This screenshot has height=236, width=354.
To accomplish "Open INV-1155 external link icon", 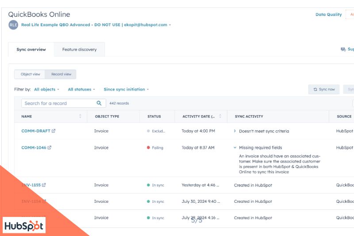I will point(44,185).
